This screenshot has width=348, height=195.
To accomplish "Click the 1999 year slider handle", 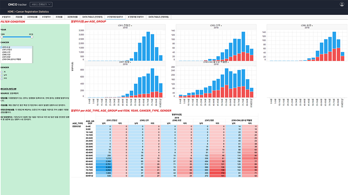I will click(2, 37).
